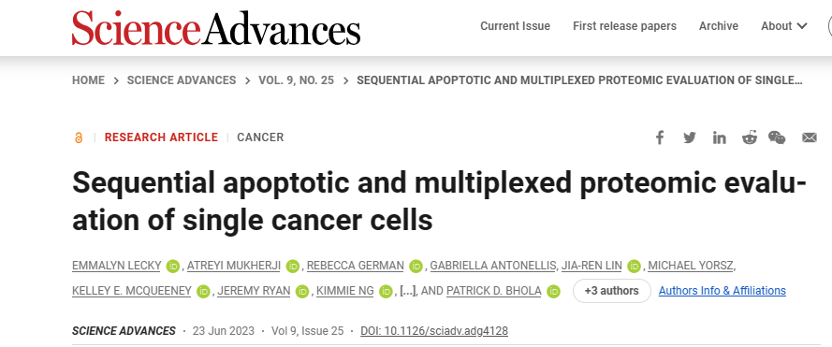Open Authors Info & Affiliations link
This screenshot has height=347, width=832.
coord(723,291)
